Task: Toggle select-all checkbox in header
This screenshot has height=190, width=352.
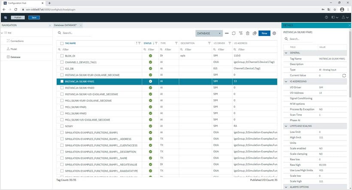Action: tap(62, 43)
